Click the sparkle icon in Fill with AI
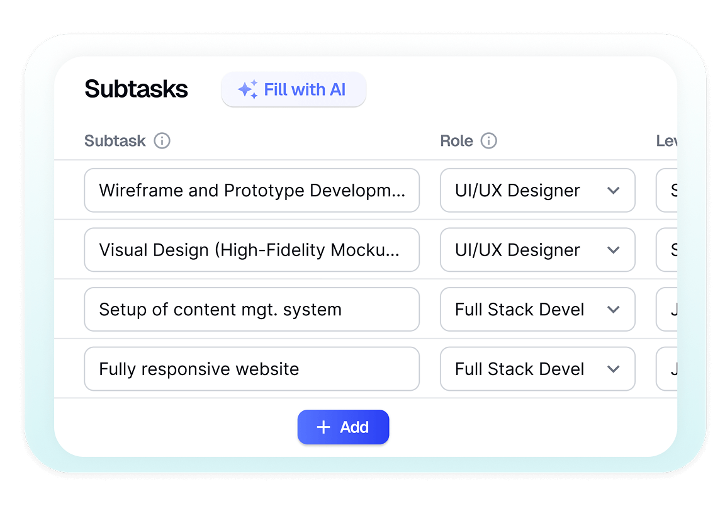 [x=247, y=90]
